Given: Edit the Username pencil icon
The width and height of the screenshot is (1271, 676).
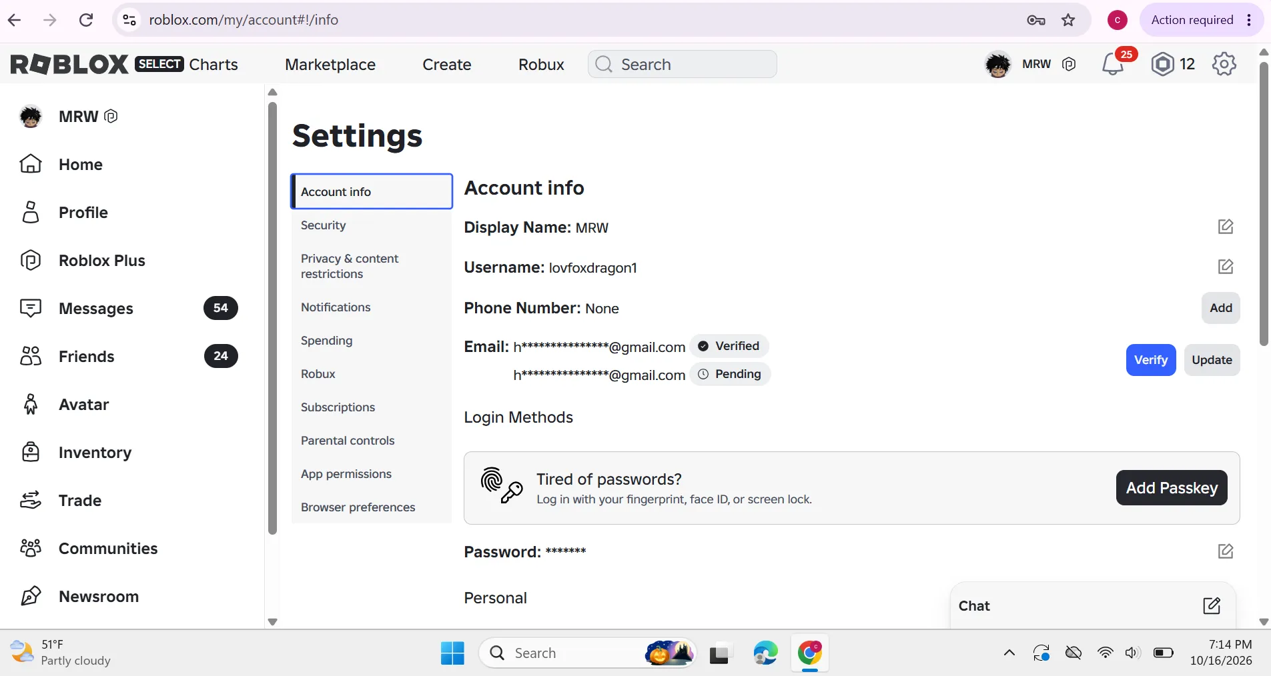Looking at the screenshot, I should pyautogui.click(x=1225, y=267).
